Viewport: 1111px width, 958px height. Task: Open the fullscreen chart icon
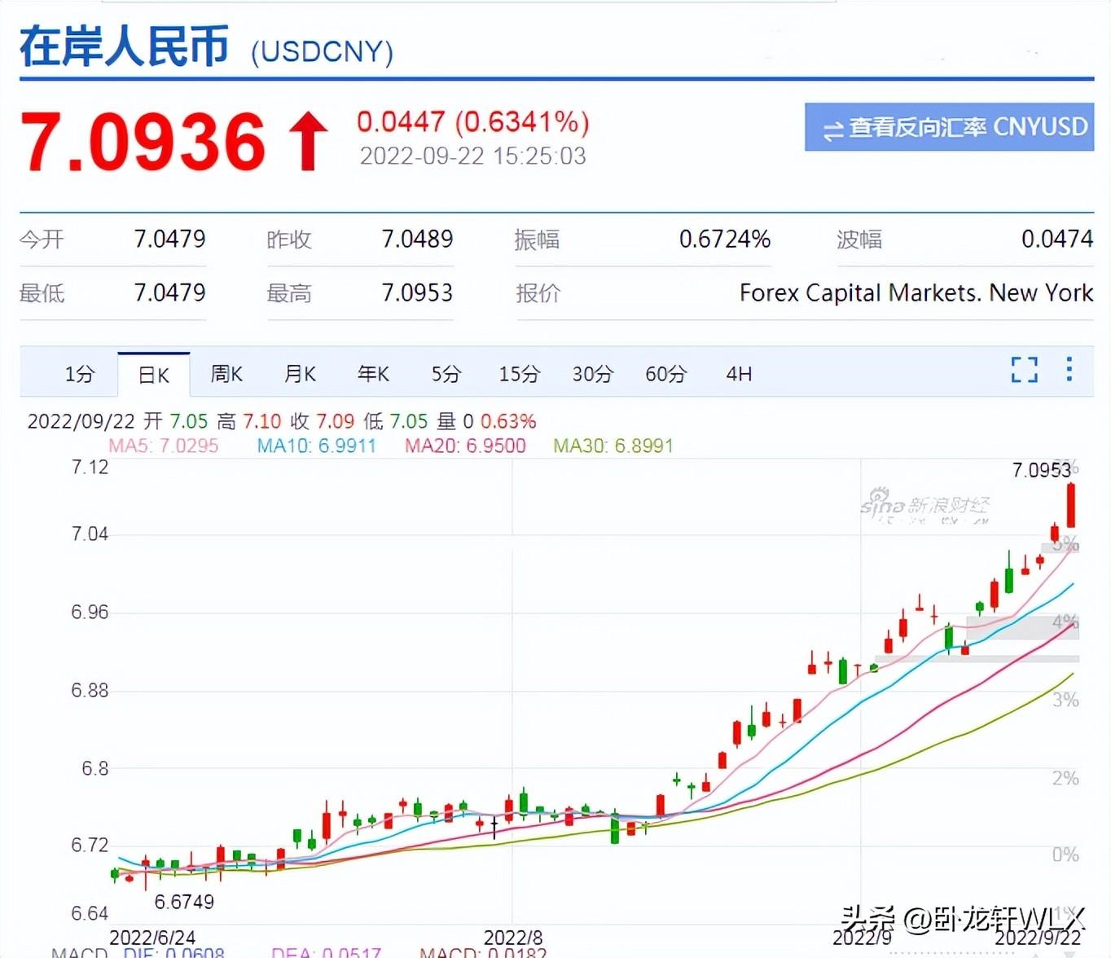click(x=1024, y=370)
